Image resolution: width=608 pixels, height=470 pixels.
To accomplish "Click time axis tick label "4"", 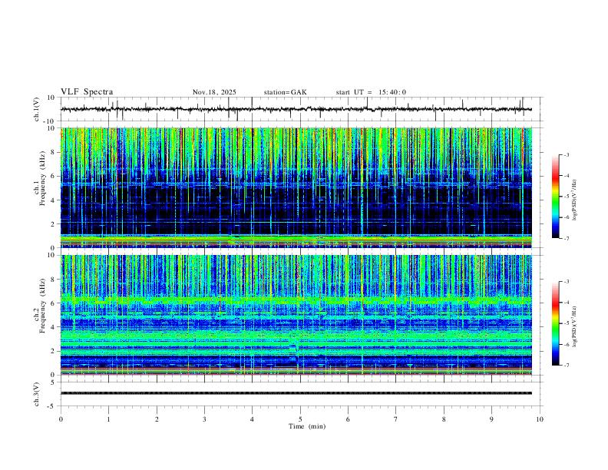I will point(252,419).
